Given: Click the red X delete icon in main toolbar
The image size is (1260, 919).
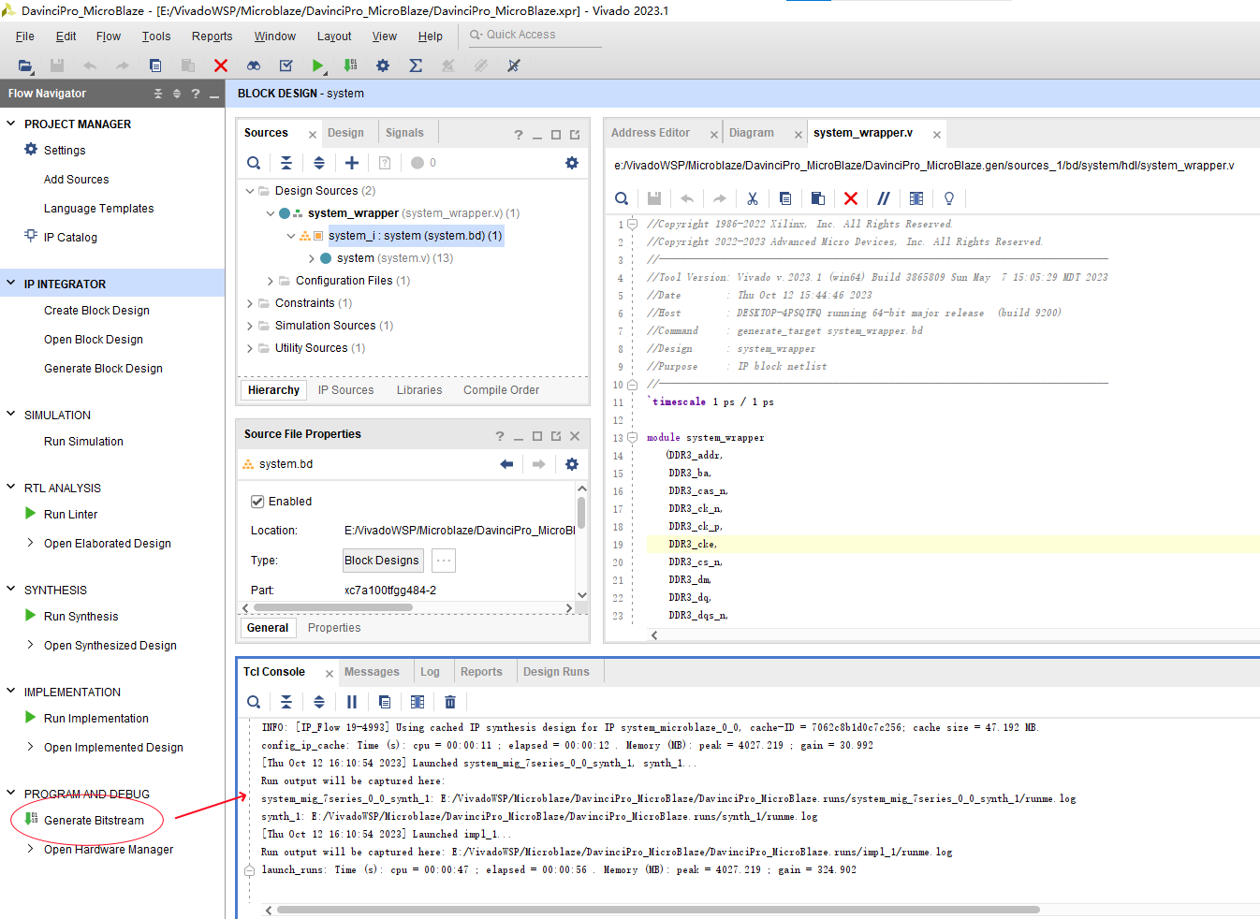Looking at the screenshot, I should [221, 66].
